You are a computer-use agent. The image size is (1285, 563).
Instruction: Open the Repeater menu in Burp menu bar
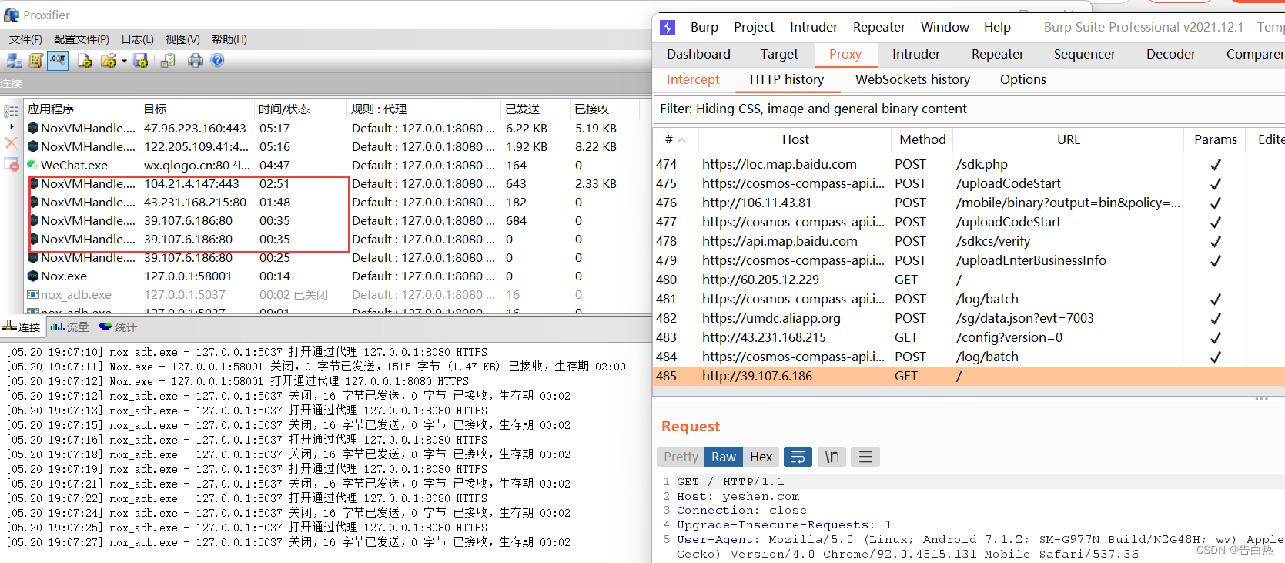(x=878, y=27)
